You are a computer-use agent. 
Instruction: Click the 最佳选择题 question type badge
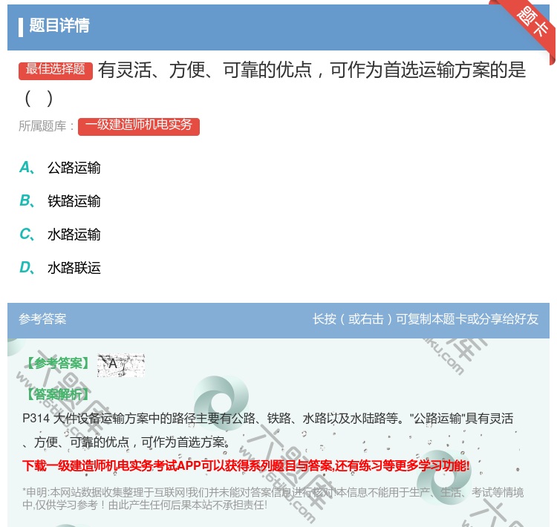pyautogui.click(x=56, y=71)
